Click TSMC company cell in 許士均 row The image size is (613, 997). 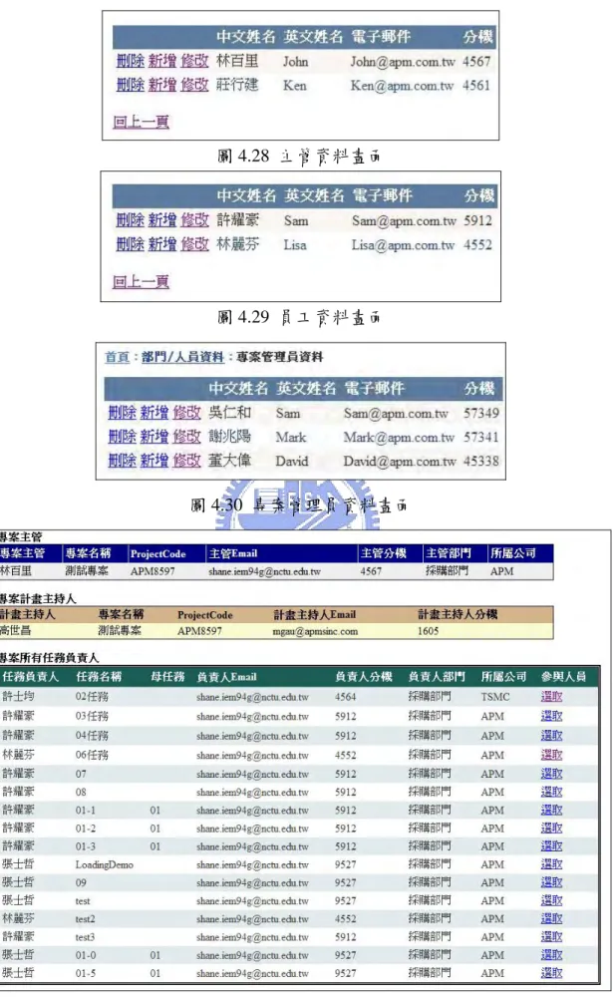pyautogui.click(x=494, y=697)
